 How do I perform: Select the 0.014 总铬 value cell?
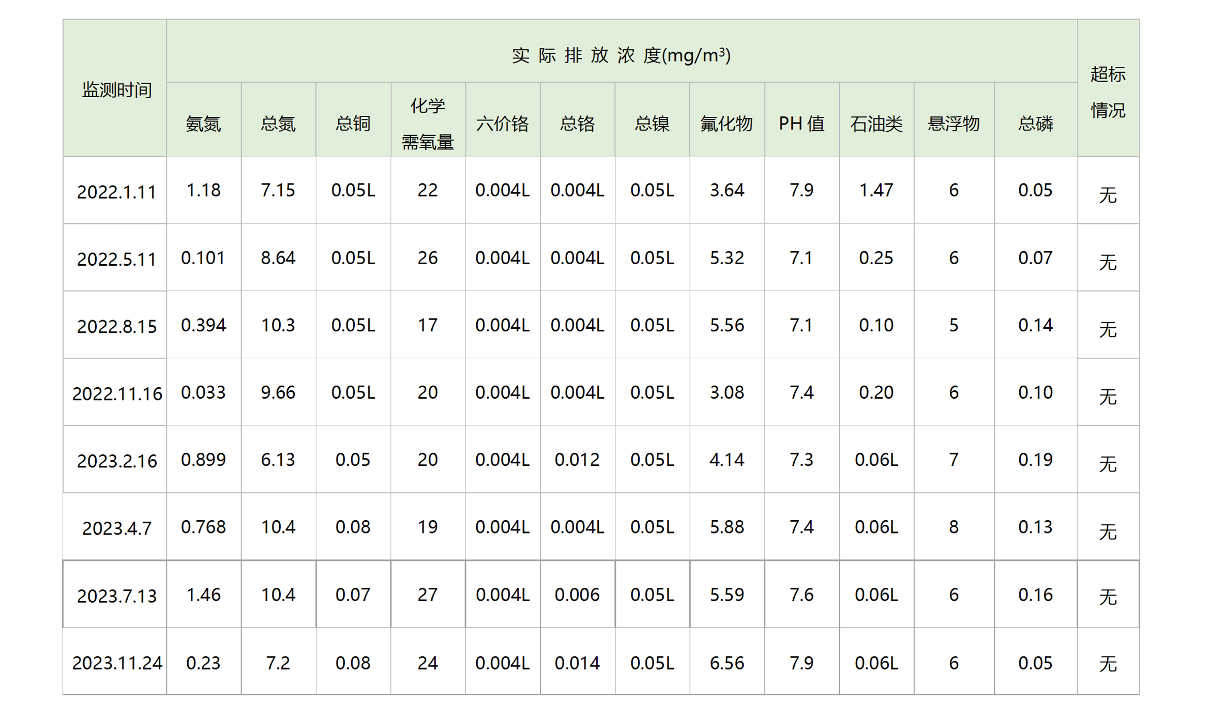coord(577,662)
